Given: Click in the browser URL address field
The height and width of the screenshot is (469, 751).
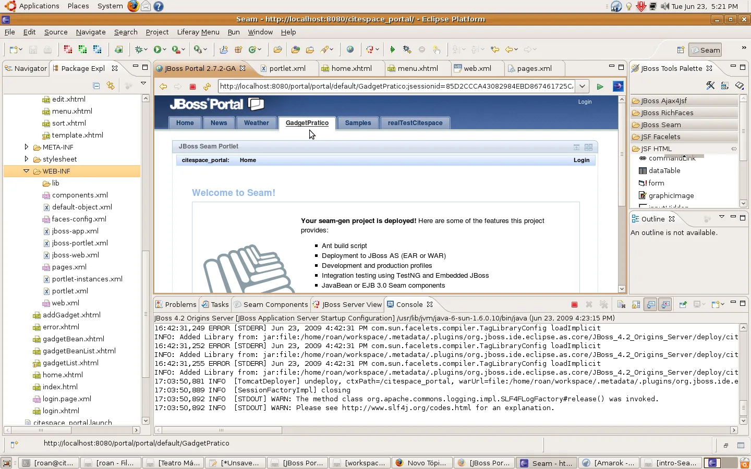Looking at the screenshot, I should click(396, 87).
